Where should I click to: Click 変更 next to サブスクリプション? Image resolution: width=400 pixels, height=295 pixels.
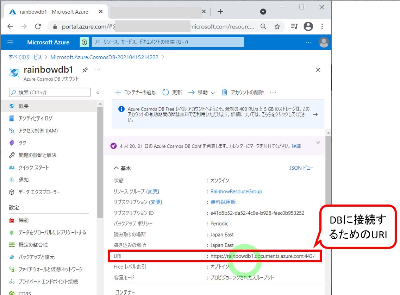156,202
